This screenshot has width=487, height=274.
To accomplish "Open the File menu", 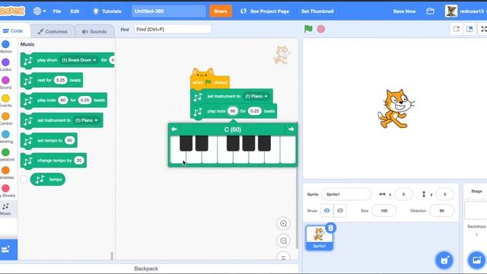I will [57, 11].
